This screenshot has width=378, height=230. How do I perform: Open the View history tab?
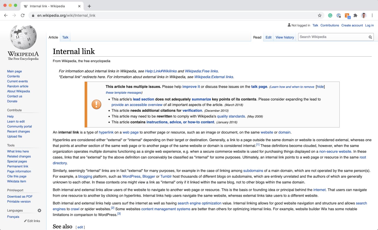(285, 37)
